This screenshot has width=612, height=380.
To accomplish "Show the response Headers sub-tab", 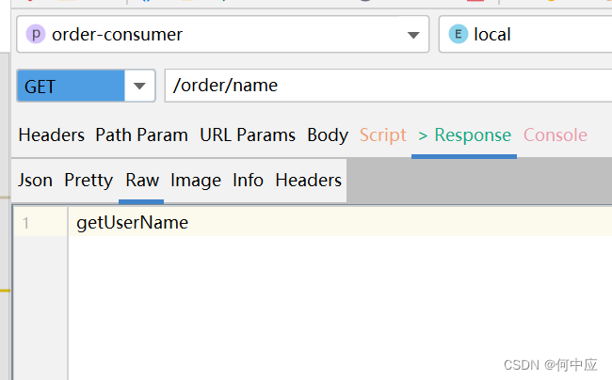I will click(x=308, y=181).
